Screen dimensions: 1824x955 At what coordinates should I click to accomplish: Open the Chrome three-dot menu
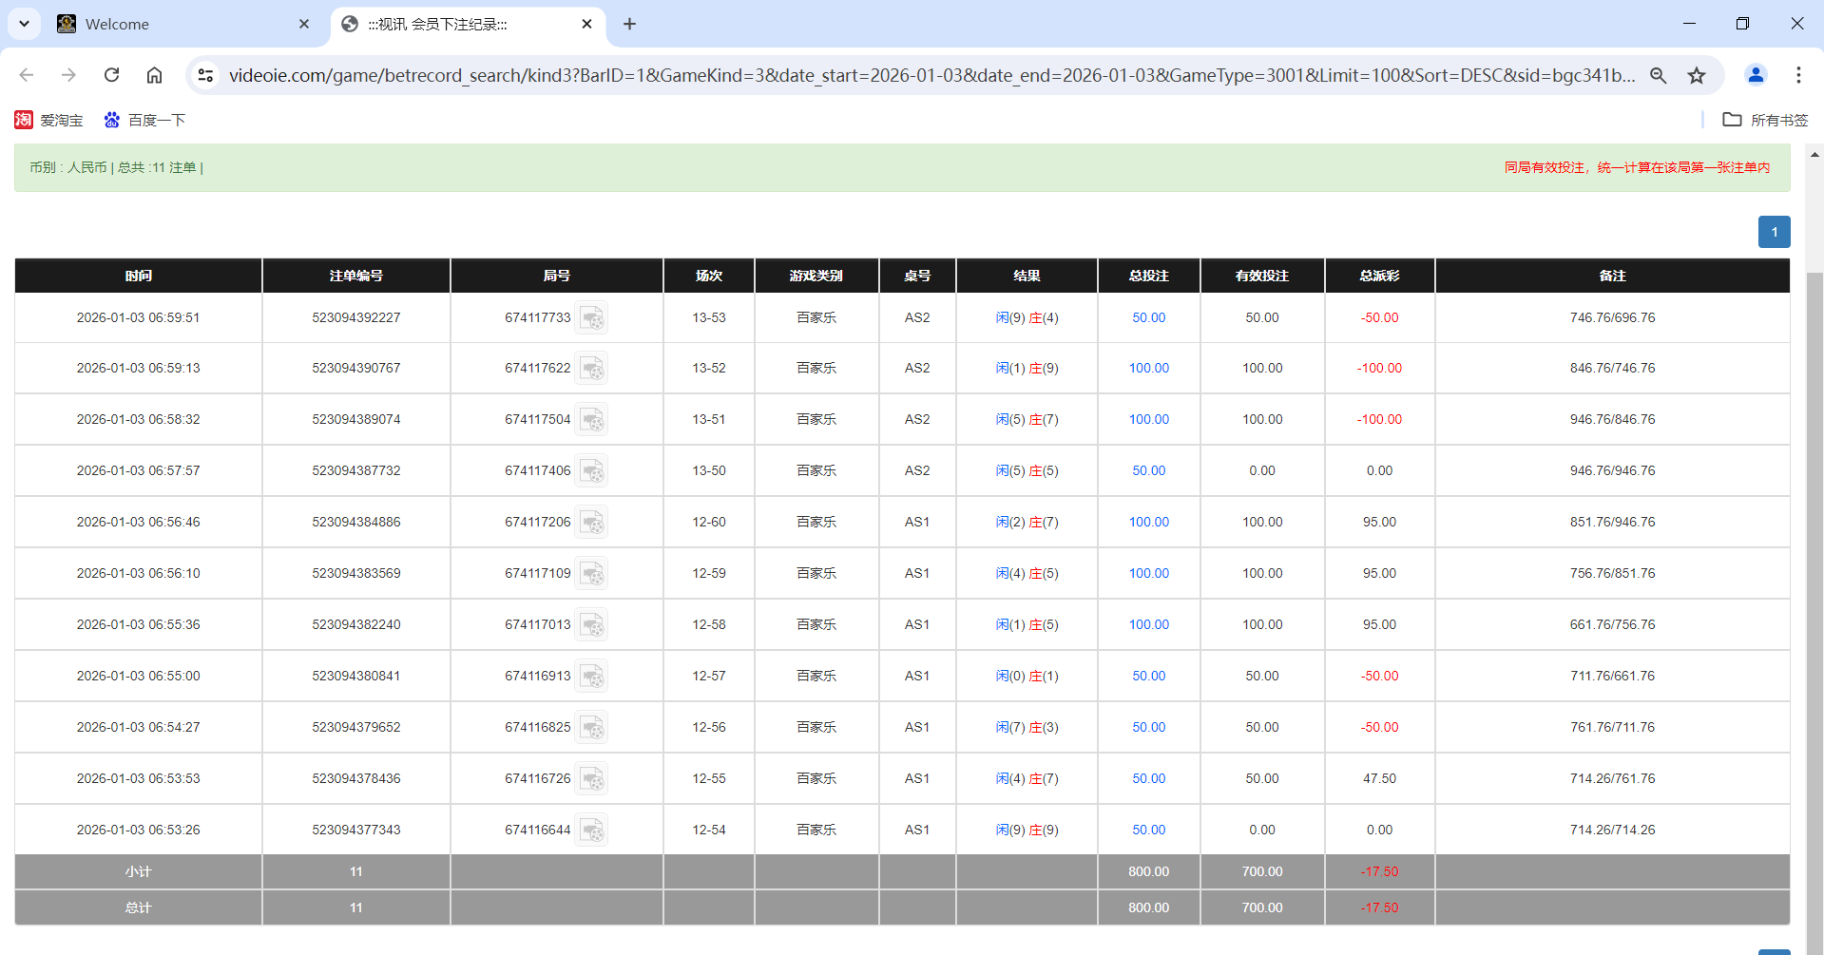pos(1798,75)
